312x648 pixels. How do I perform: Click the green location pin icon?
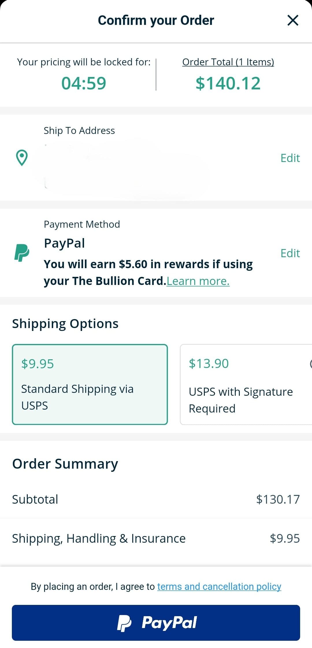coord(22,158)
